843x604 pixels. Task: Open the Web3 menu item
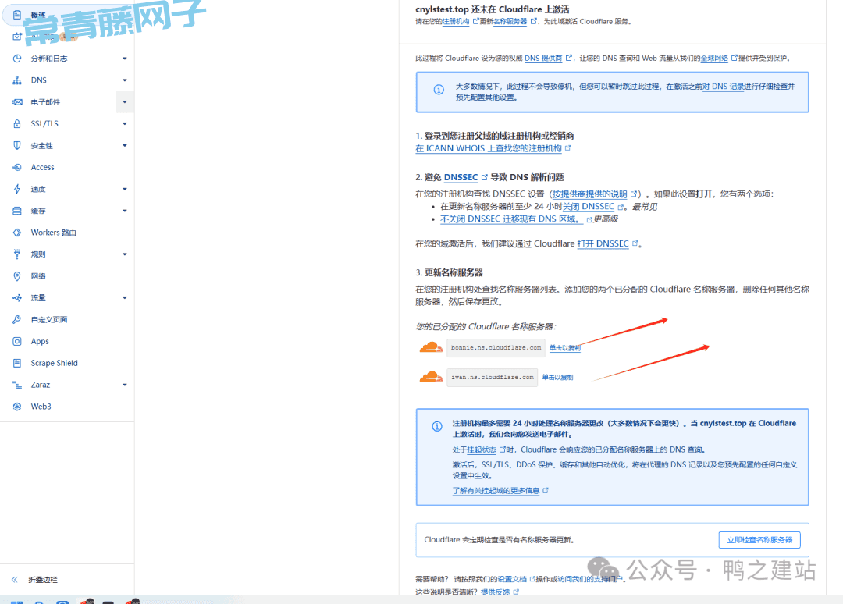tap(41, 407)
